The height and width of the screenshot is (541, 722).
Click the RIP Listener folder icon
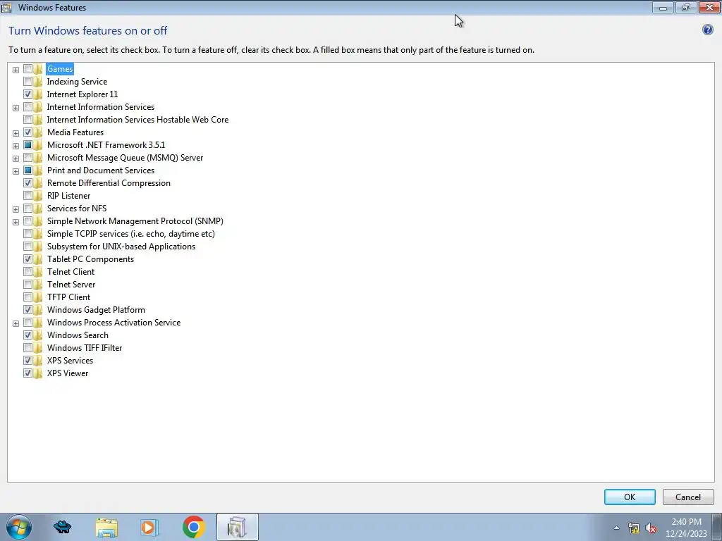[38, 196]
